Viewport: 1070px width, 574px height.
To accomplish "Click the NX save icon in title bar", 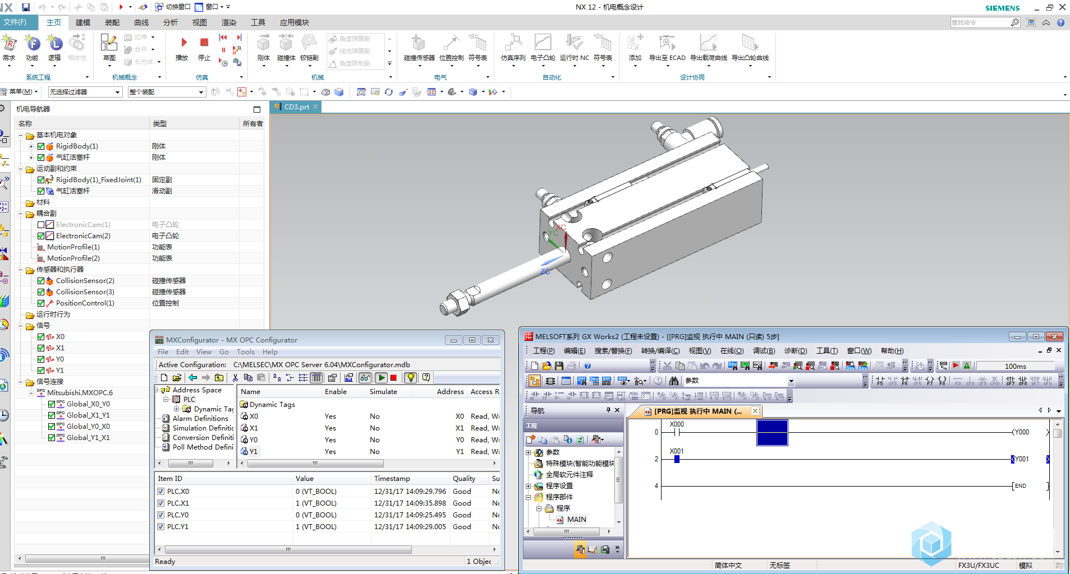I will click(25, 7).
